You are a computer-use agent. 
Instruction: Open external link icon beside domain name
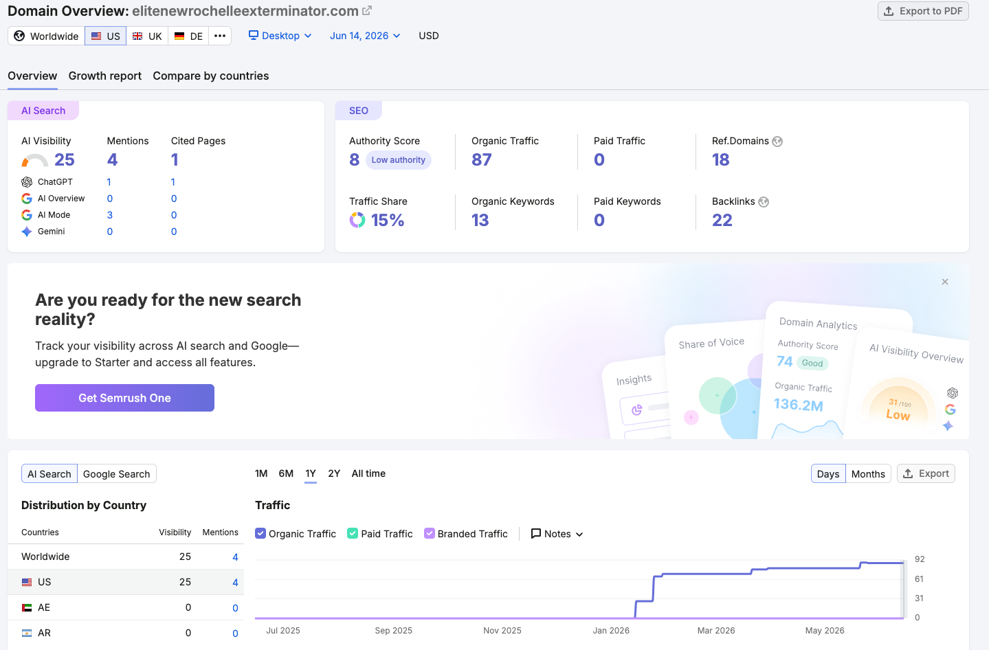coord(367,11)
